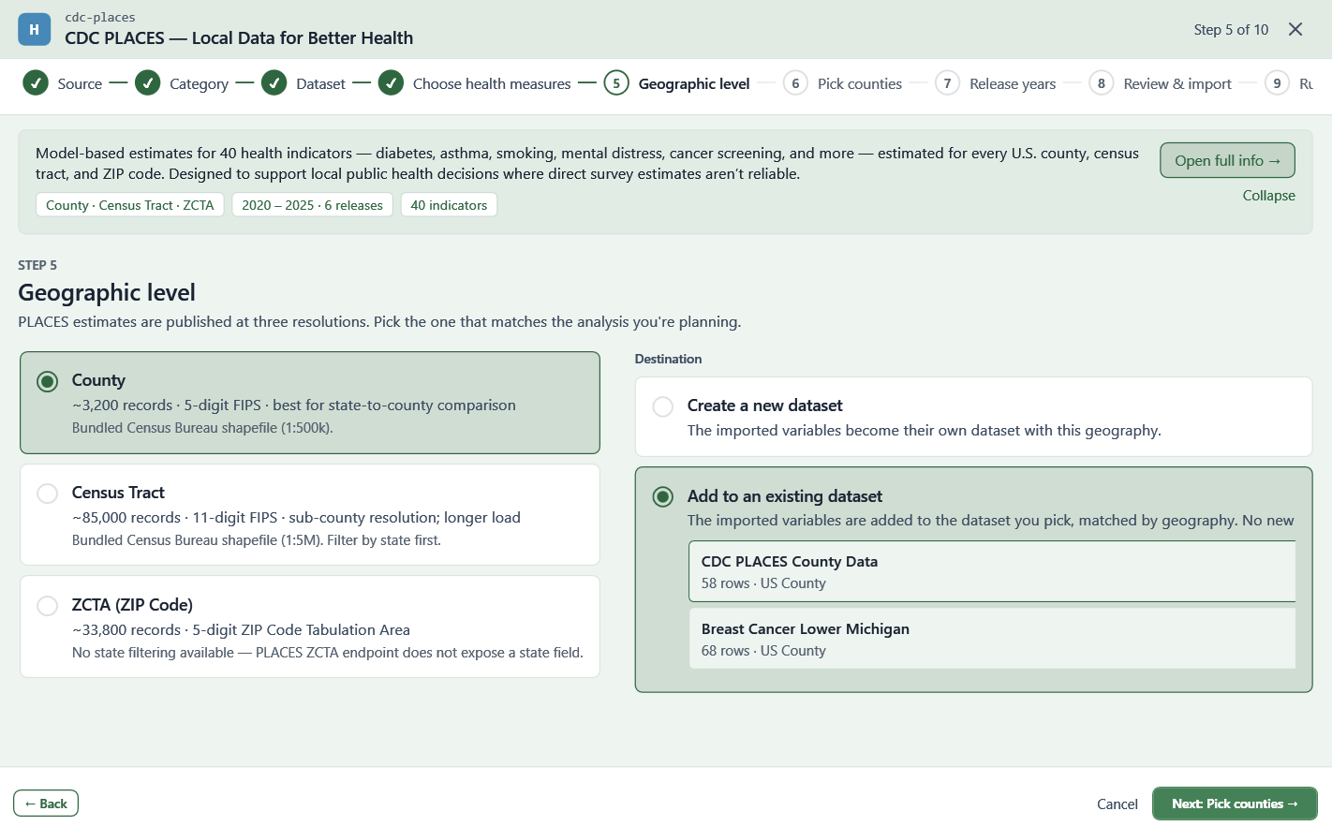Click the step 9 number circle

coord(1277,83)
